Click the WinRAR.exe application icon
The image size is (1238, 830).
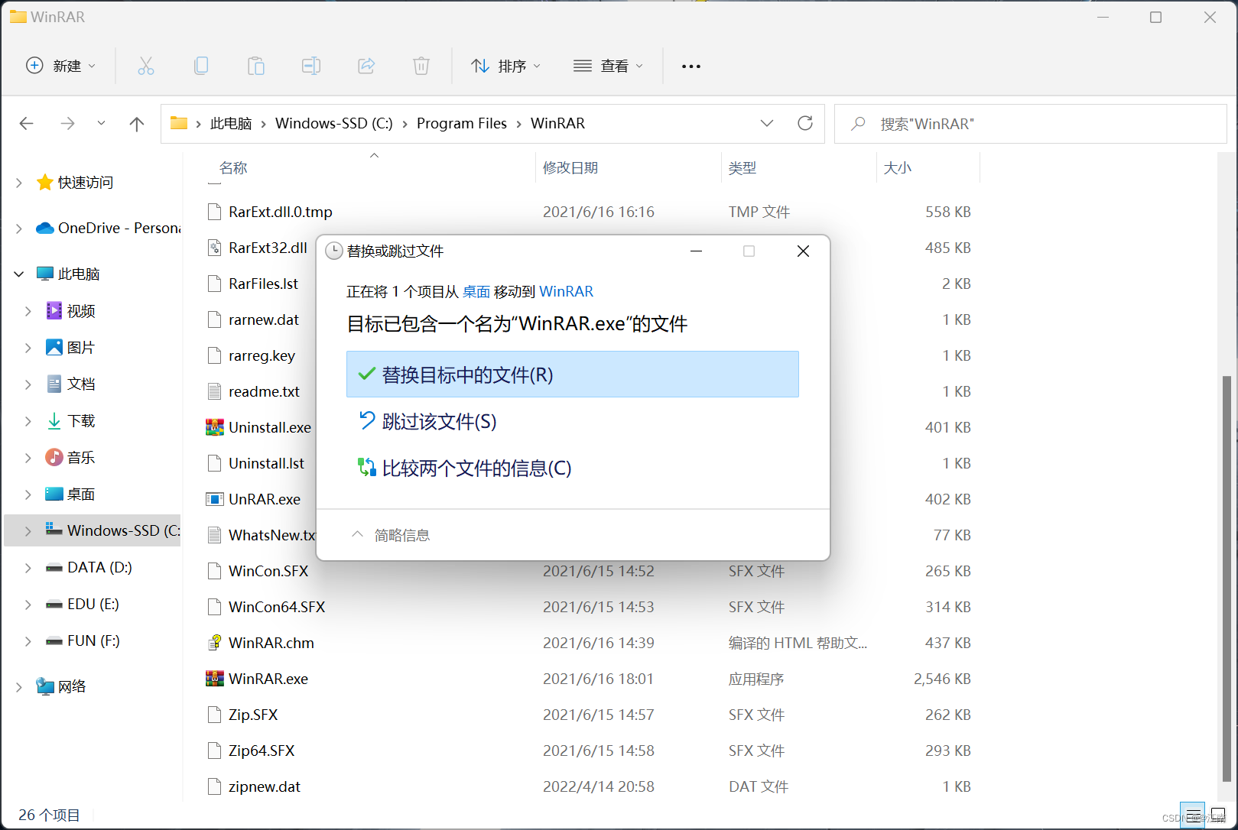point(215,679)
